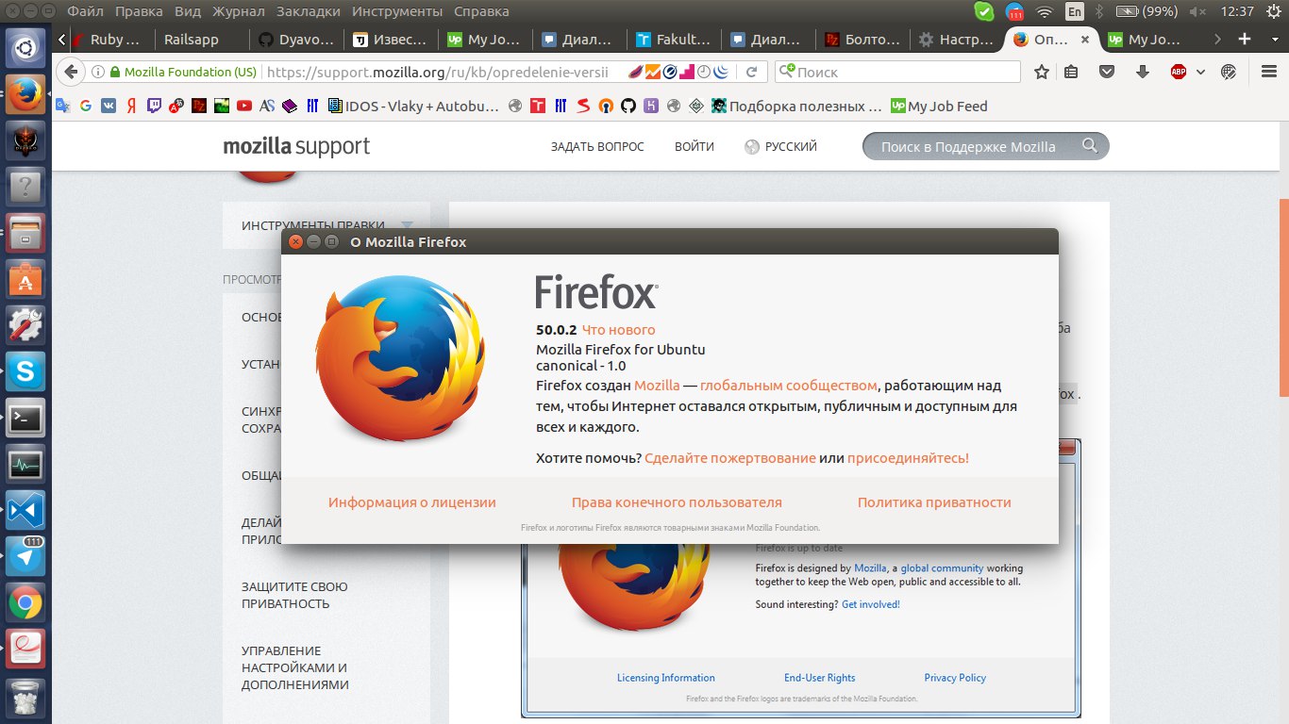Open the Справка menu
Image resolution: width=1289 pixels, height=724 pixels.
(481, 12)
